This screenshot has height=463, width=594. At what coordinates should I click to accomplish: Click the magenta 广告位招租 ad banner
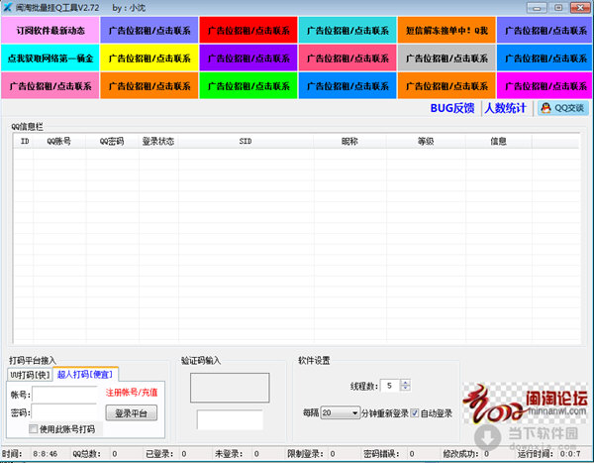(x=544, y=86)
